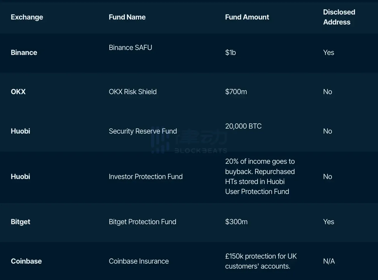Select the OKX exchange name

coord(18,92)
